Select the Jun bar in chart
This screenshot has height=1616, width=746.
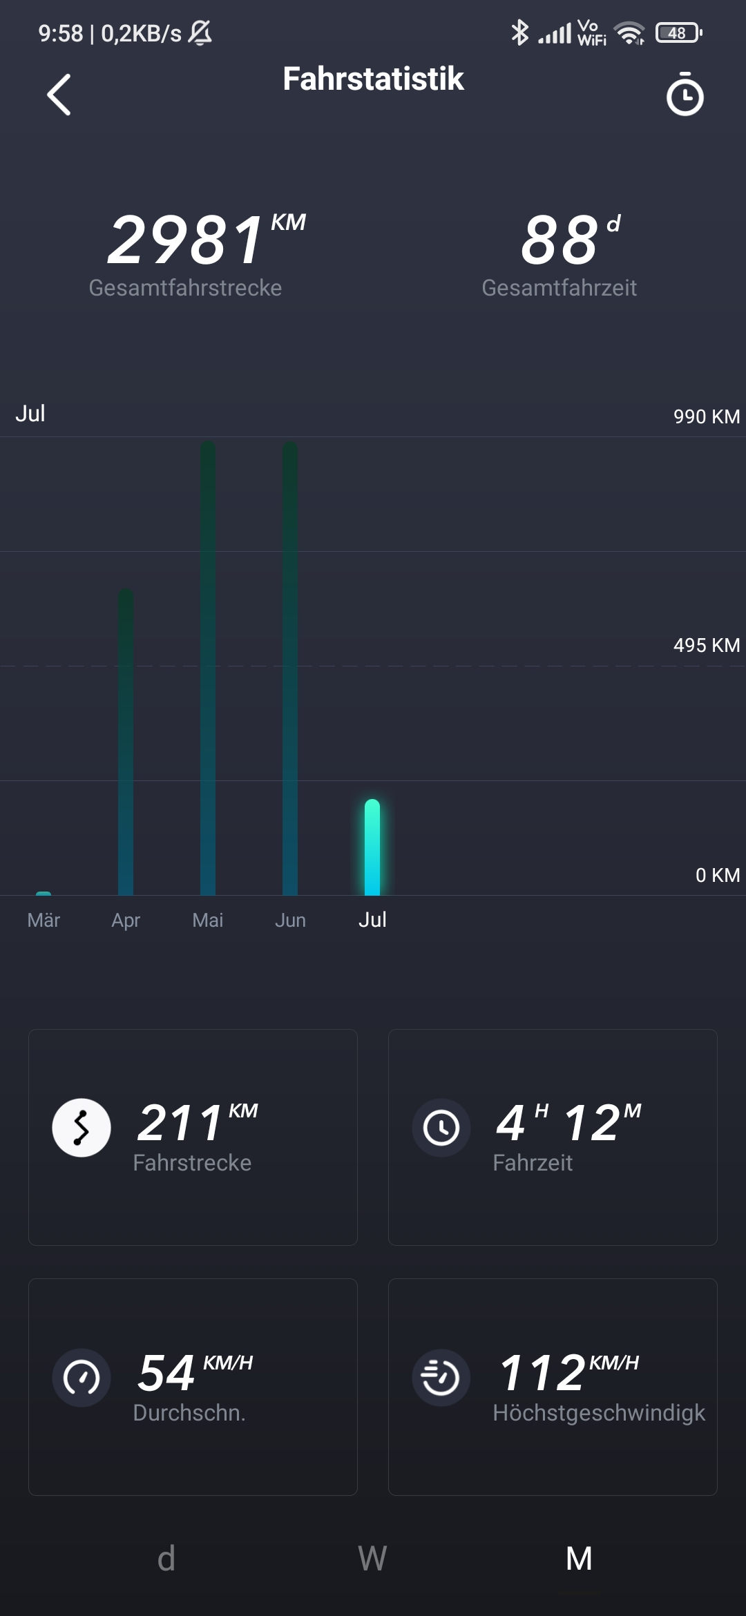[x=290, y=668]
